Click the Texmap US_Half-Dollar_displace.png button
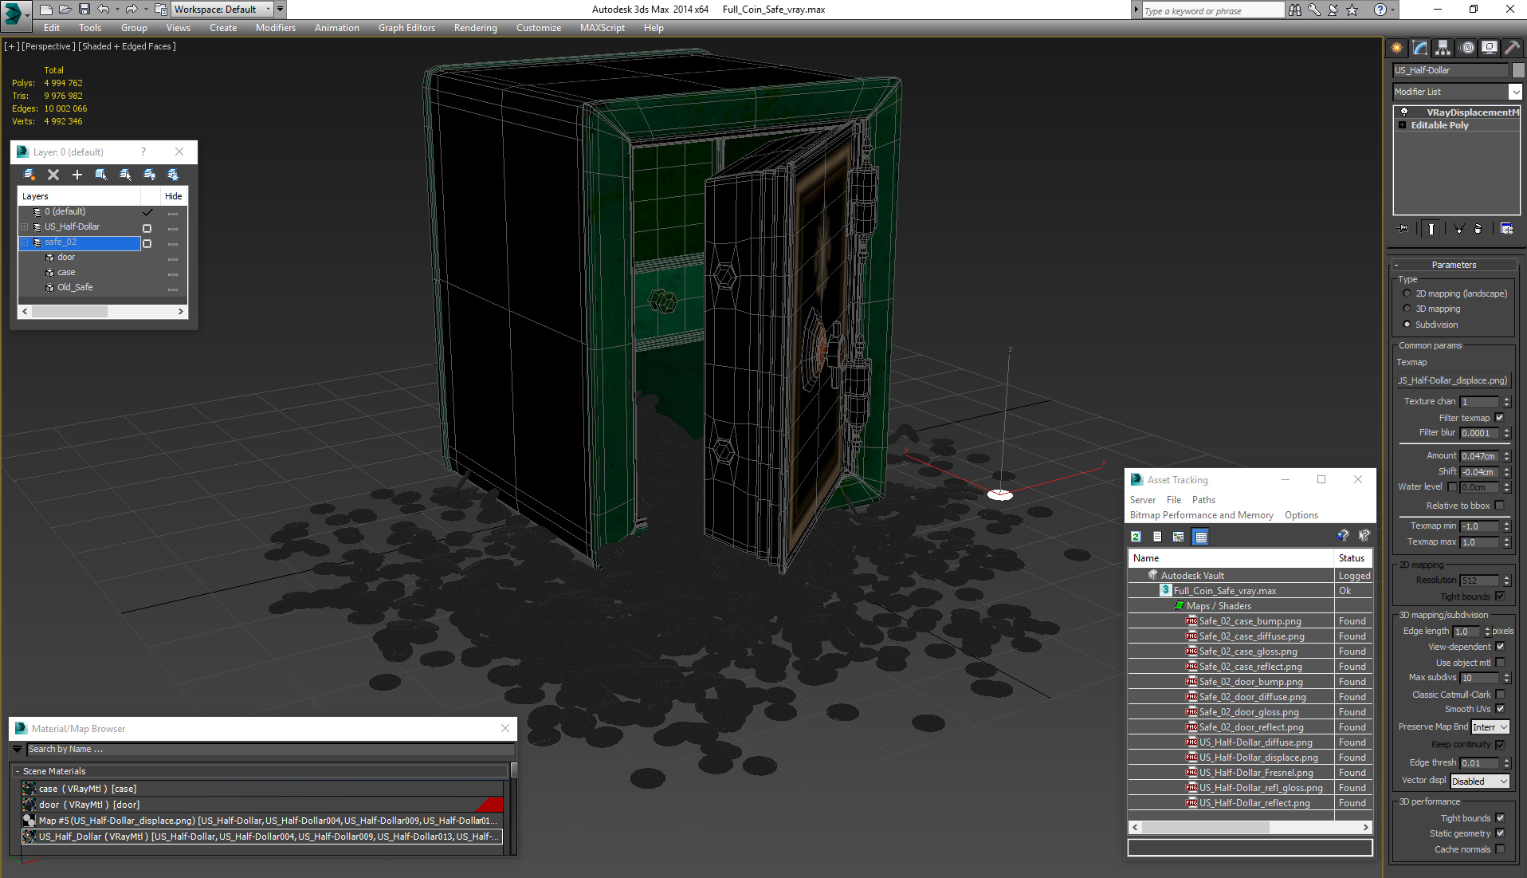 click(x=1454, y=380)
